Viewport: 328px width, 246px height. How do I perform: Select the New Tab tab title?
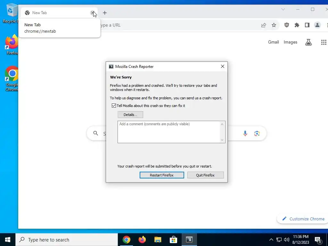[39, 13]
